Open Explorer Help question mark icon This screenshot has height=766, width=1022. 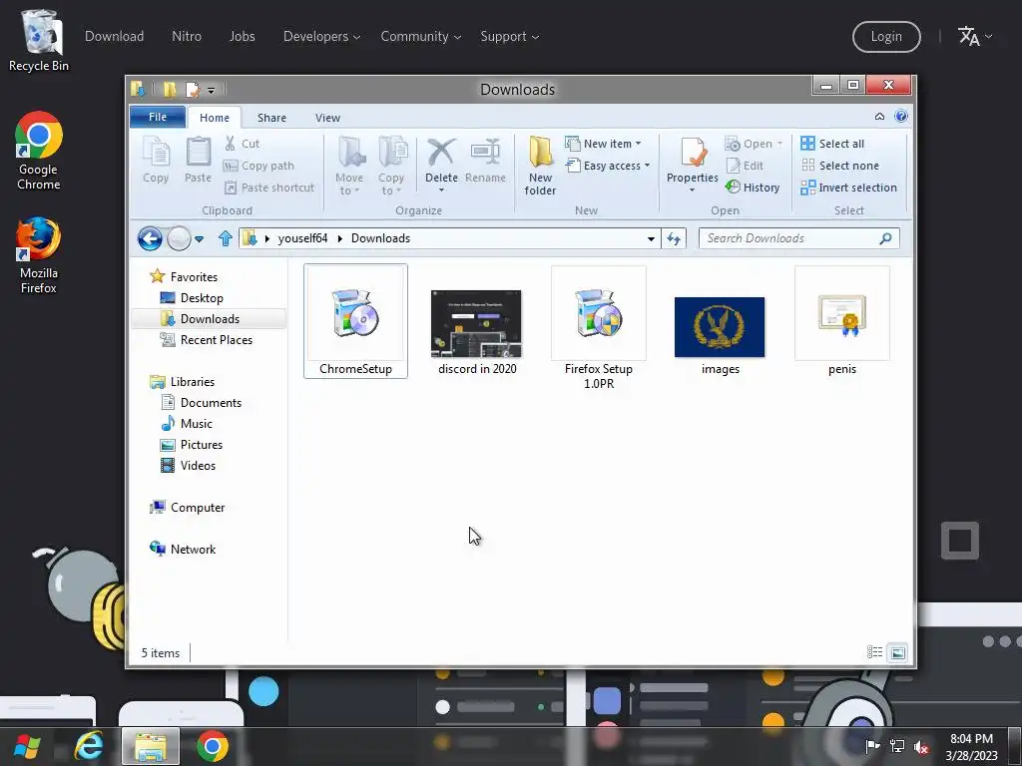[901, 116]
